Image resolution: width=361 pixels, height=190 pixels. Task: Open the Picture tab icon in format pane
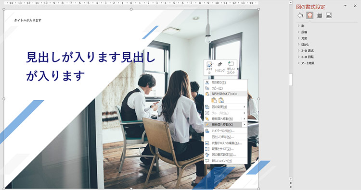pos(329,15)
